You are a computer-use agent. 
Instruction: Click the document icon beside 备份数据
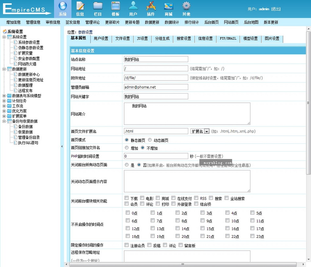pos(15,126)
